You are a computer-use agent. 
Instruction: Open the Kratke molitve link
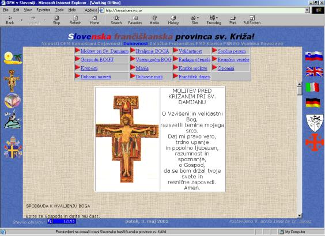[193, 68]
